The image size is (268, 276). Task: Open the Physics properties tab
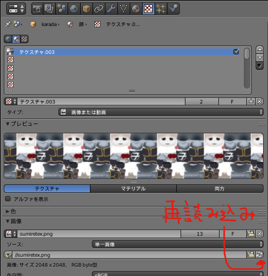pos(173,9)
